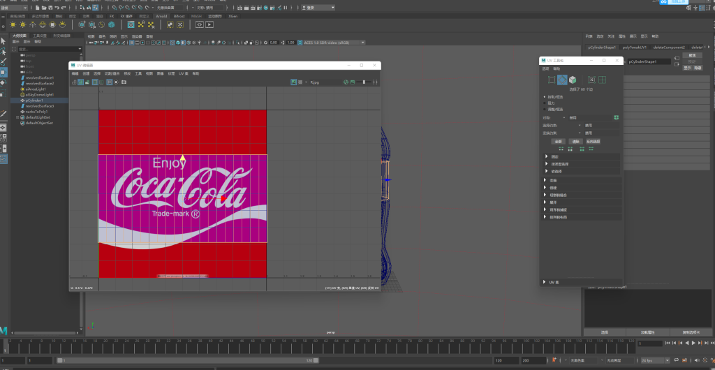
Task: Click the Focus button in Attribute Editor
Action: tap(692, 55)
